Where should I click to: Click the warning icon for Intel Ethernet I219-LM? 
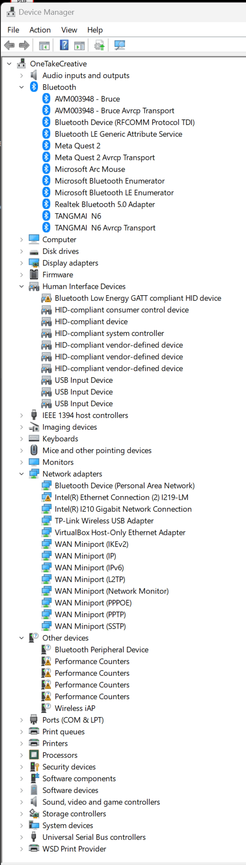pyautogui.click(x=46, y=497)
